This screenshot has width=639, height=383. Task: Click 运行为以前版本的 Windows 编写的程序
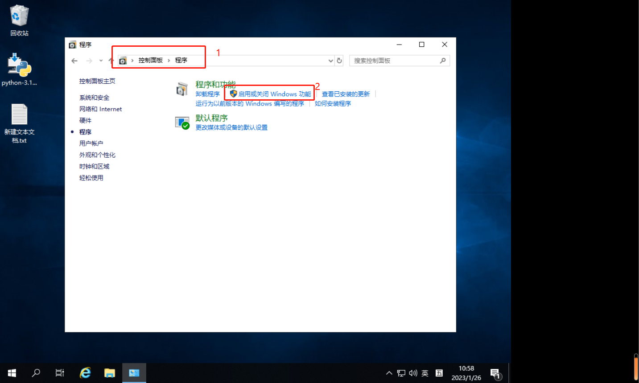tap(250, 103)
